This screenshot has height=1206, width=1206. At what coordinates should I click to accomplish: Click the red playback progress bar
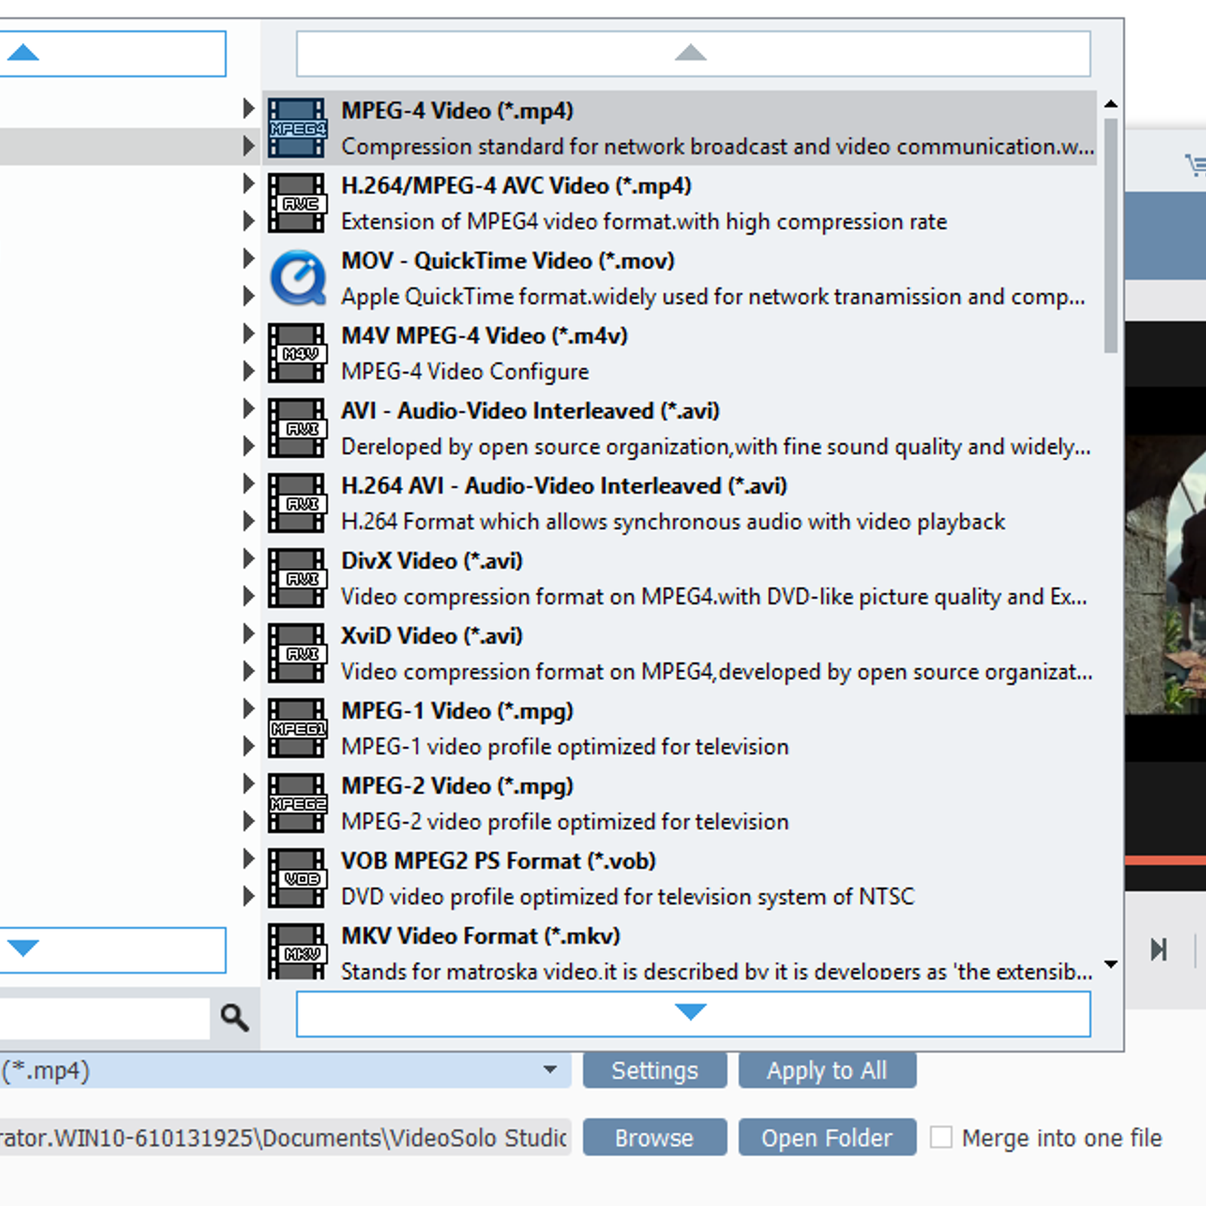[1165, 860]
